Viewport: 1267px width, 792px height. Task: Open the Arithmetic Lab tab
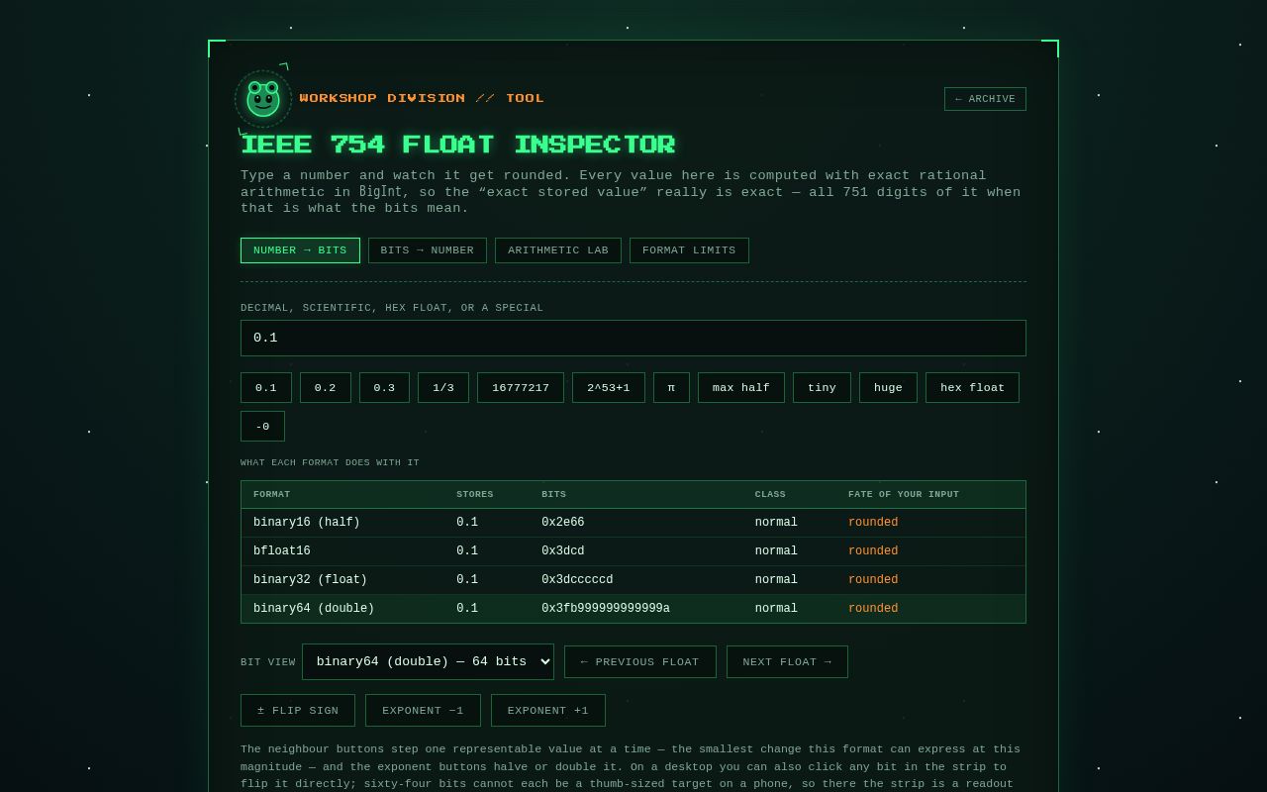point(558,250)
